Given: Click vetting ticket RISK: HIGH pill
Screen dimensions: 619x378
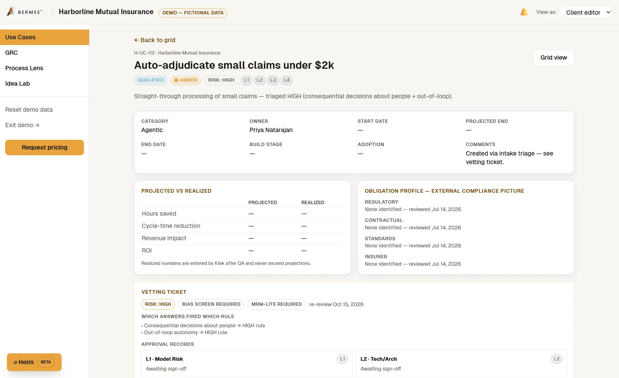Looking at the screenshot, I should [158, 304].
